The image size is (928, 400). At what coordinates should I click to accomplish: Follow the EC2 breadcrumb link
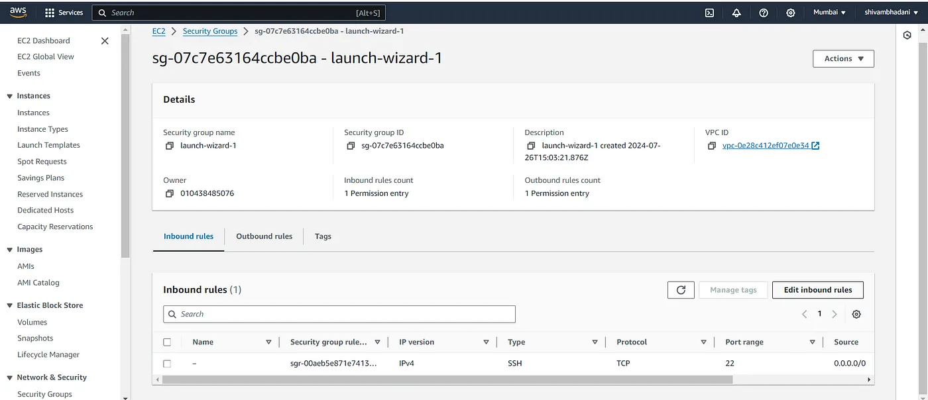pyautogui.click(x=158, y=31)
